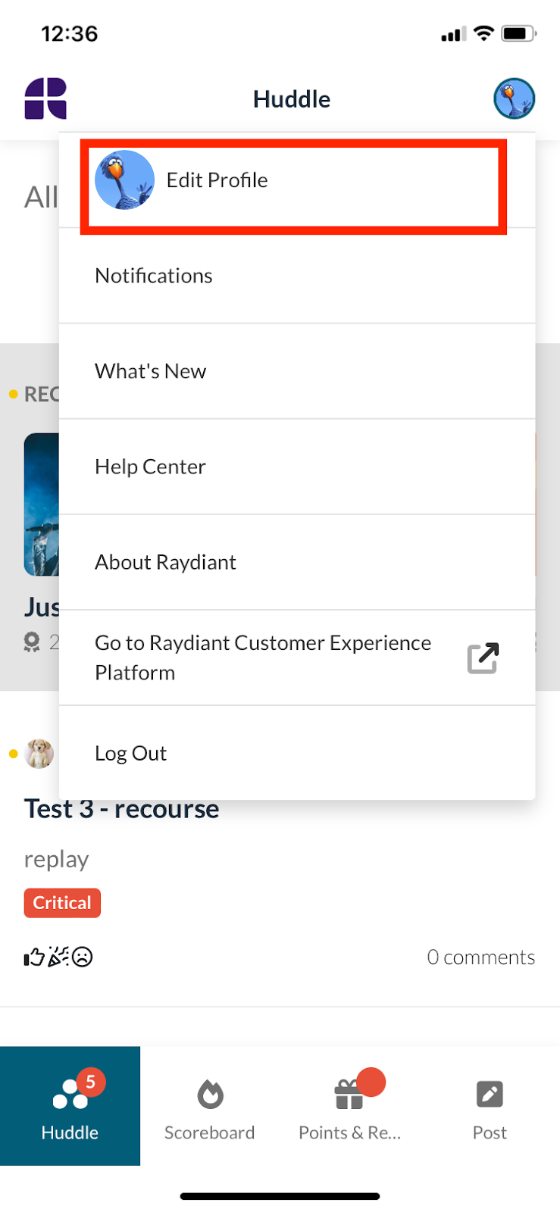Choose What's New in the menu
The width and height of the screenshot is (560, 1212).
point(297,371)
